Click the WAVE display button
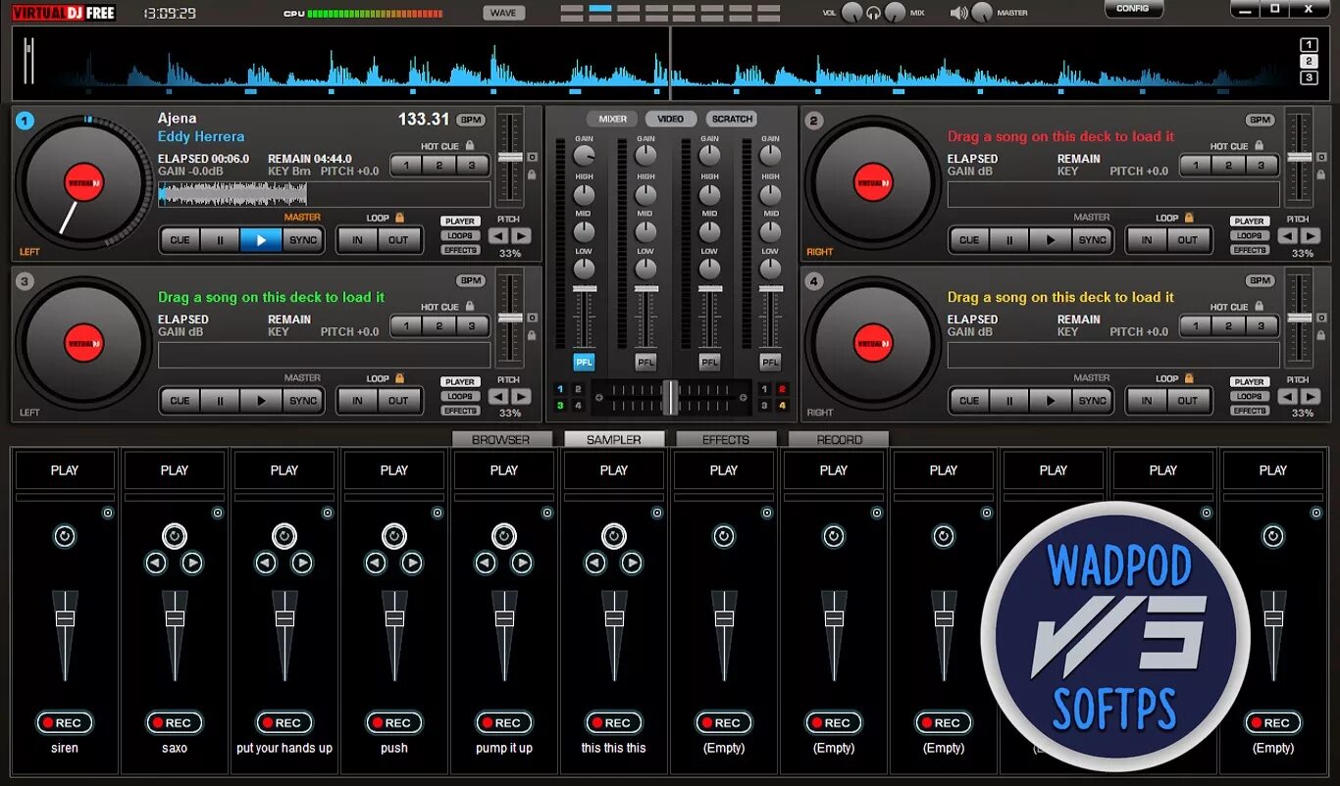 click(x=503, y=13)
